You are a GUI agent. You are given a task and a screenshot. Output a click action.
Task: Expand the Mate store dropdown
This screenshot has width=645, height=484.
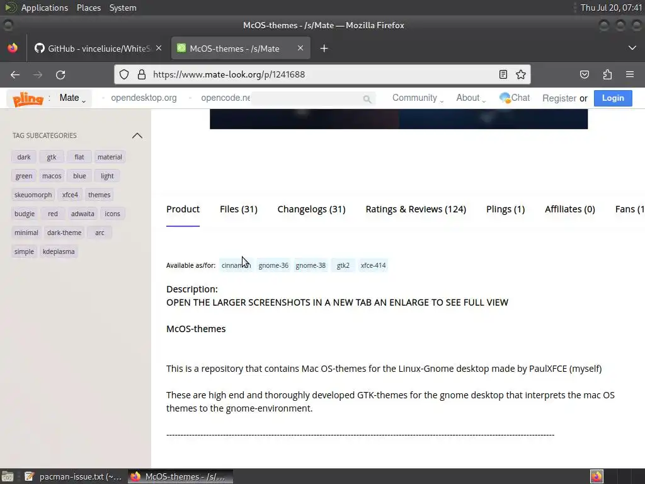[x=72, y=98]
